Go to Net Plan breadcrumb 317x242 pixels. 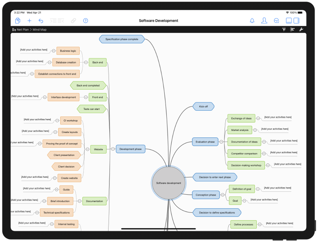click(23, 30)
